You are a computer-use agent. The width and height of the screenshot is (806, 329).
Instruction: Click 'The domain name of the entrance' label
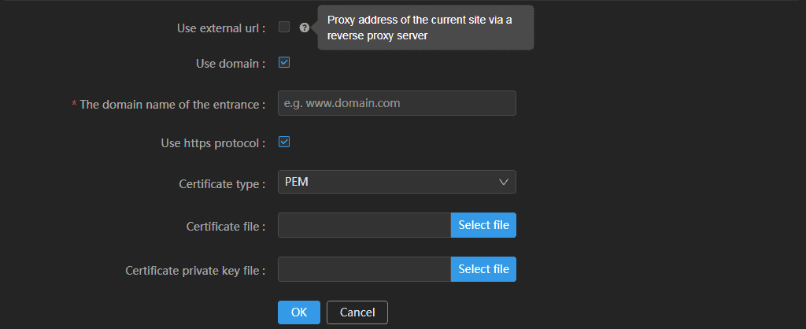pos(172,105)
